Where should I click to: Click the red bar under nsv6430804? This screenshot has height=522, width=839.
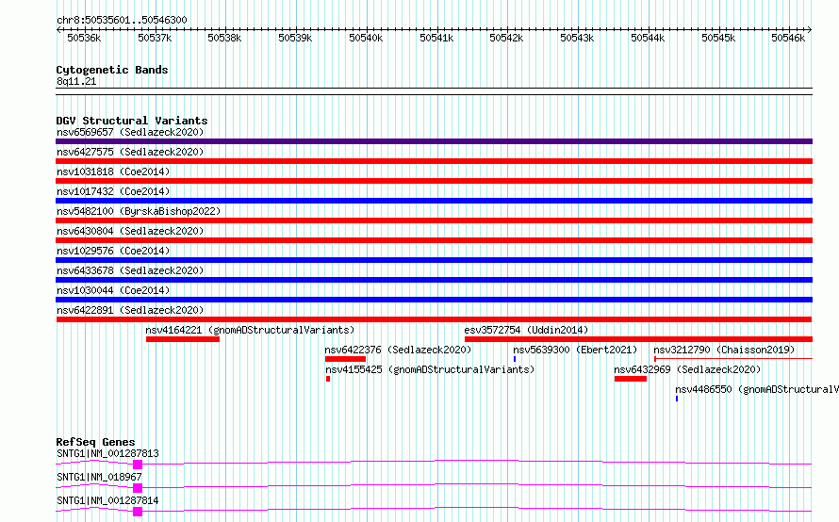tap(434, 240)
